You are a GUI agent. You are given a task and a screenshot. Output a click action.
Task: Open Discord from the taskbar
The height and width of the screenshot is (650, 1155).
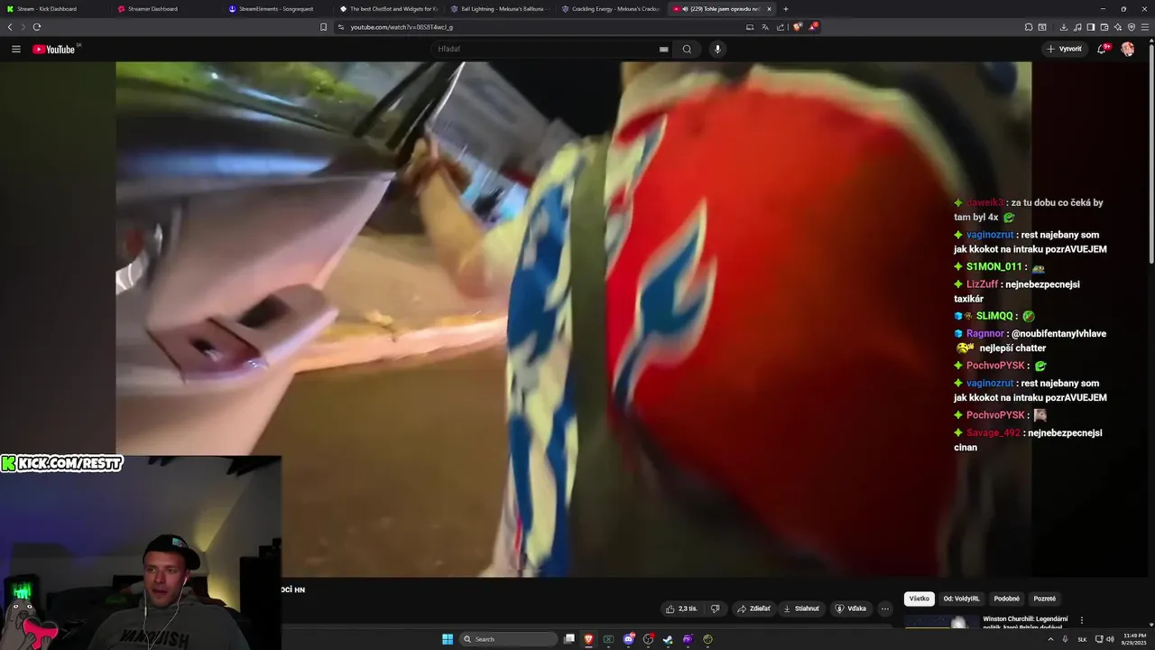click(x=629, y=639)
